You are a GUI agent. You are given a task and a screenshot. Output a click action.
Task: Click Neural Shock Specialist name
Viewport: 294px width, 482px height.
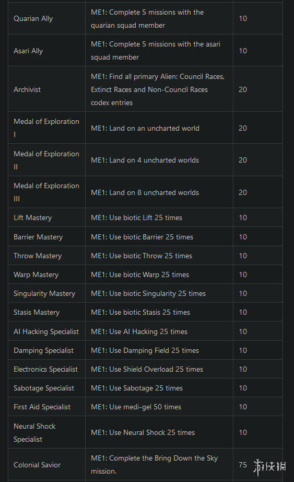tap(34, 432)
